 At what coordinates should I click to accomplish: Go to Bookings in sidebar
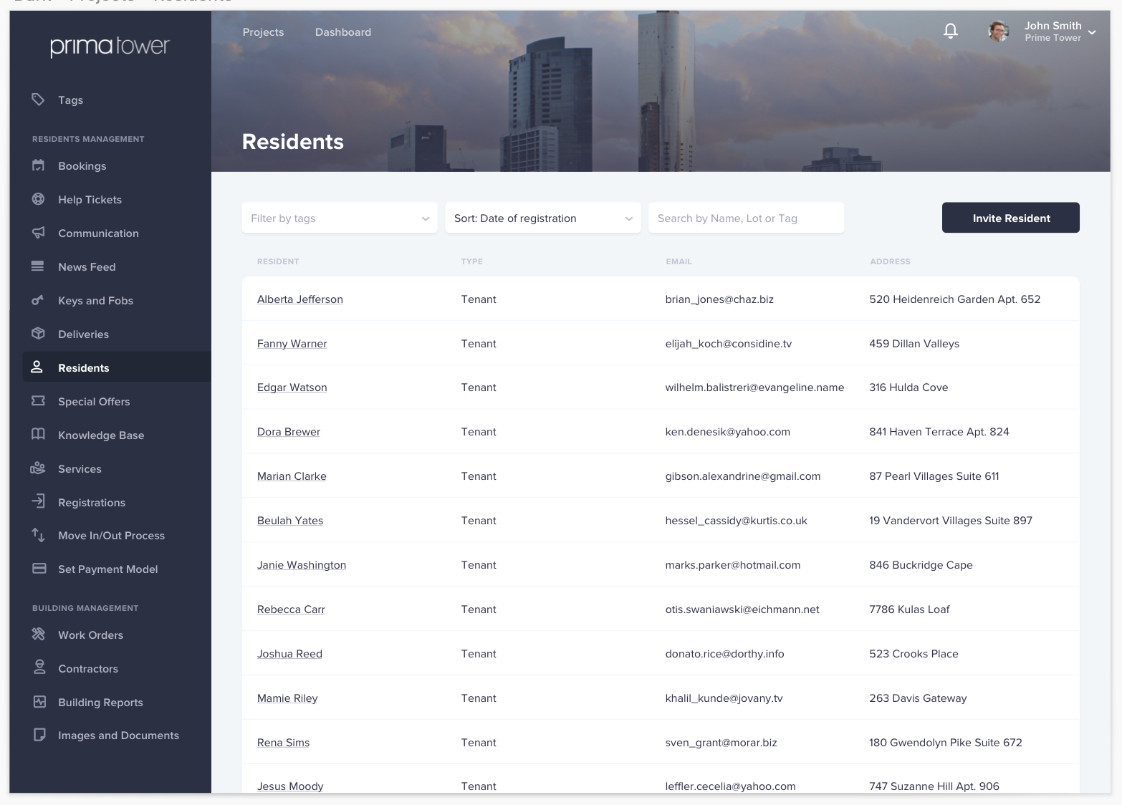pos(82,166)
